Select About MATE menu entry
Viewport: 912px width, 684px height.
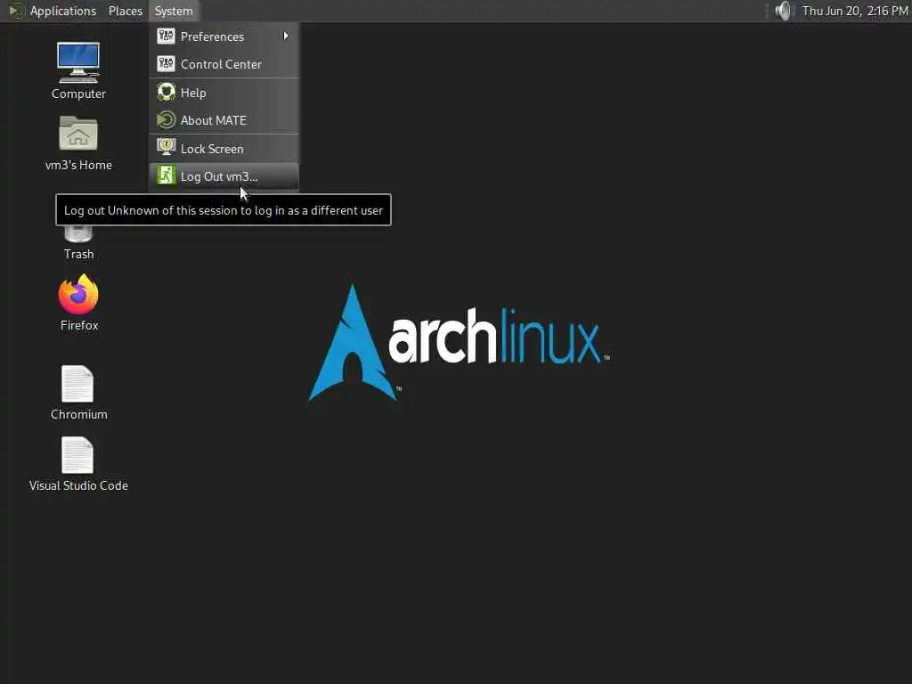click(x=224, y=120)
